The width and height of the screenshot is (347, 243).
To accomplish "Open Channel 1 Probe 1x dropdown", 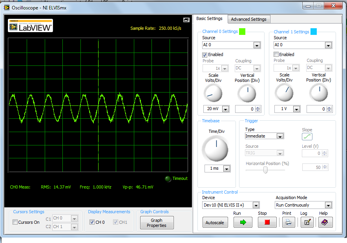I will [x=296, y=68].
